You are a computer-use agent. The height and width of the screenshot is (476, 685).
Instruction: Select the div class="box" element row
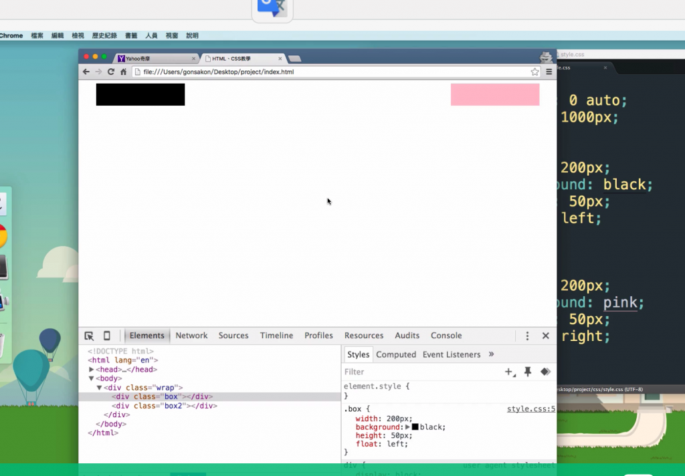point(209,396)
